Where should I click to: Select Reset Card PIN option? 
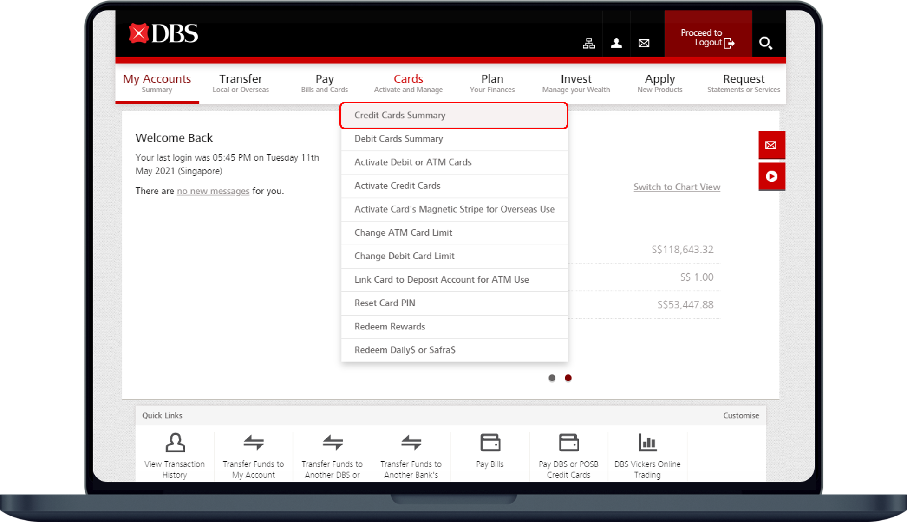[x=454, y=303]
